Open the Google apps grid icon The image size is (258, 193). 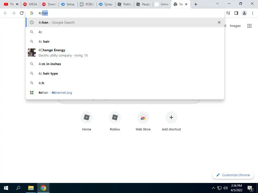coord(249,26)
